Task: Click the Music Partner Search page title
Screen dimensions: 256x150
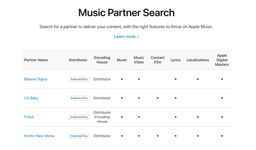Action: point(126,13)
